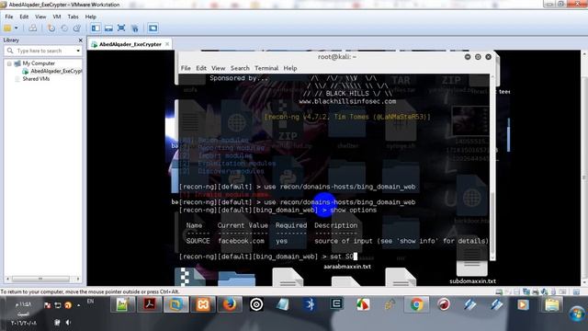
Task: Open VMware Edit menu
Action: pyautogui.click(x=24, y=17)
